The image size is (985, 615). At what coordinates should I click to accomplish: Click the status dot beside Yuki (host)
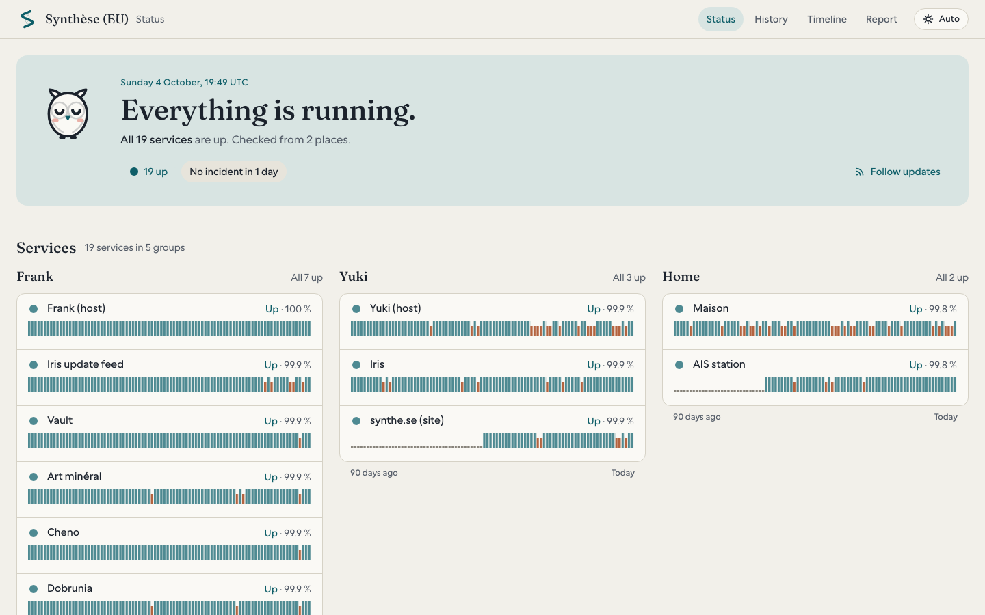[x=356, y=309]
